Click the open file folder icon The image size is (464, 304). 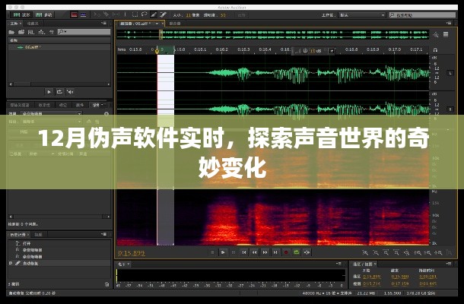click(x=11, y=32)
